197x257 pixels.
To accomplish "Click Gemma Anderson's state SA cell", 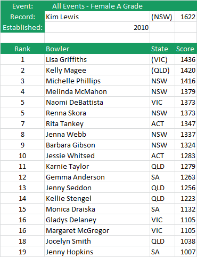I will point(162,177).
